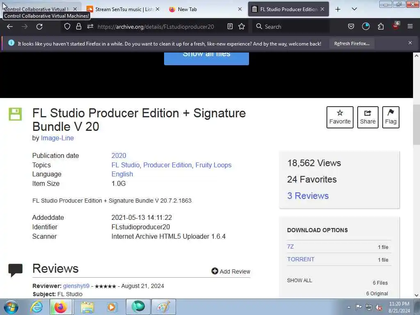Click the green software floppy-disk icon
The height and width of the screenshot is (315, 420).
tap(15, 114)
